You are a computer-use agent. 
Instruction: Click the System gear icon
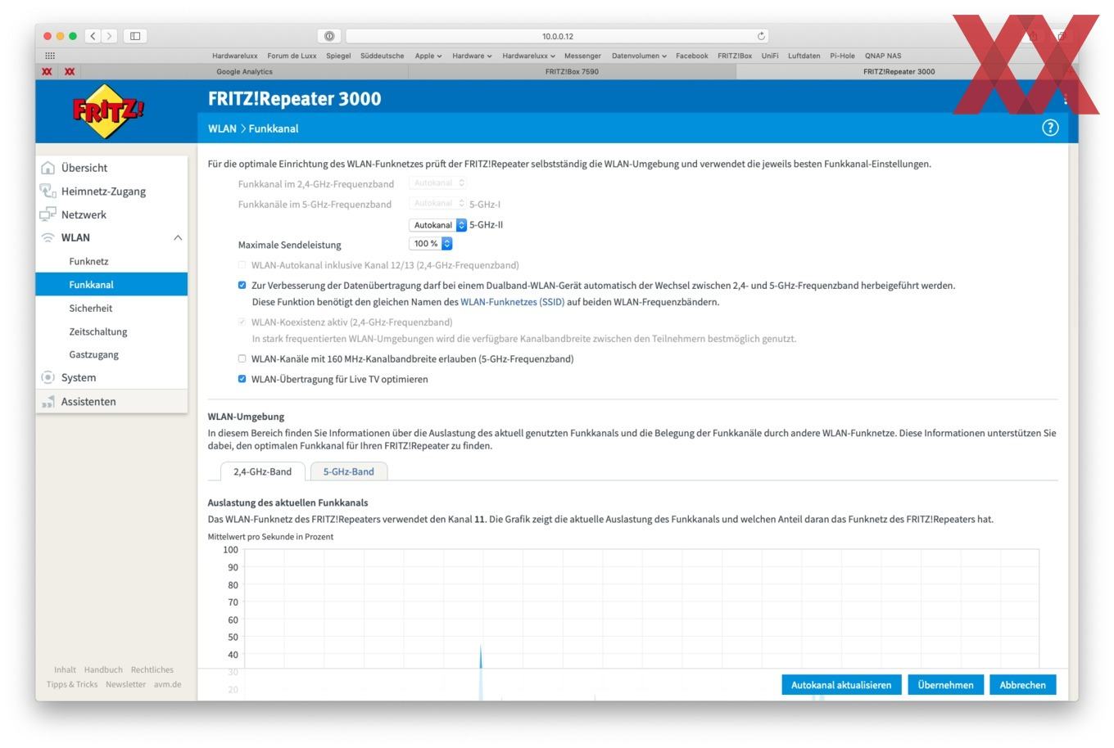pos(48,377)
